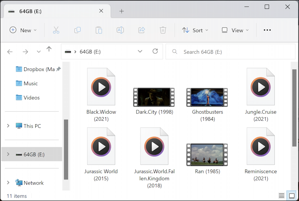Expand 64GB (E:) tree node
This screenshot has height=201, width=299.
click(x=8, y=154)
